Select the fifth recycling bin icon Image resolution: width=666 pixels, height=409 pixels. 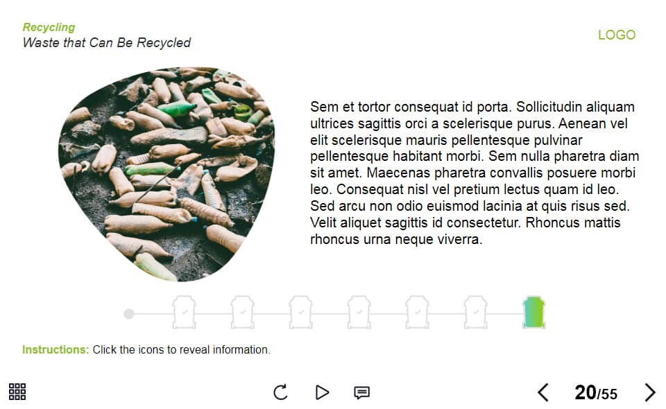417,312
